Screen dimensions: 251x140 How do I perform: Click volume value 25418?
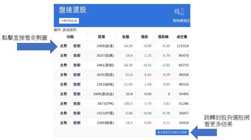(184, 123)
